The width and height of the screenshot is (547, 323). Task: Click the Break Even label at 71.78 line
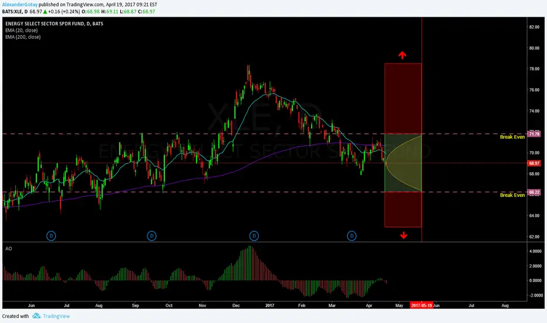coord(512,137)
